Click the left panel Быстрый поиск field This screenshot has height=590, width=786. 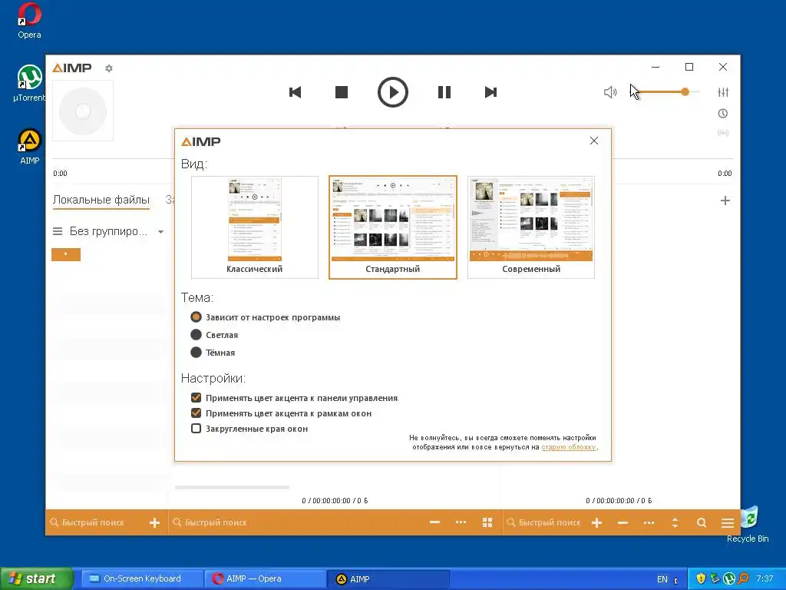tap(93, 522)
